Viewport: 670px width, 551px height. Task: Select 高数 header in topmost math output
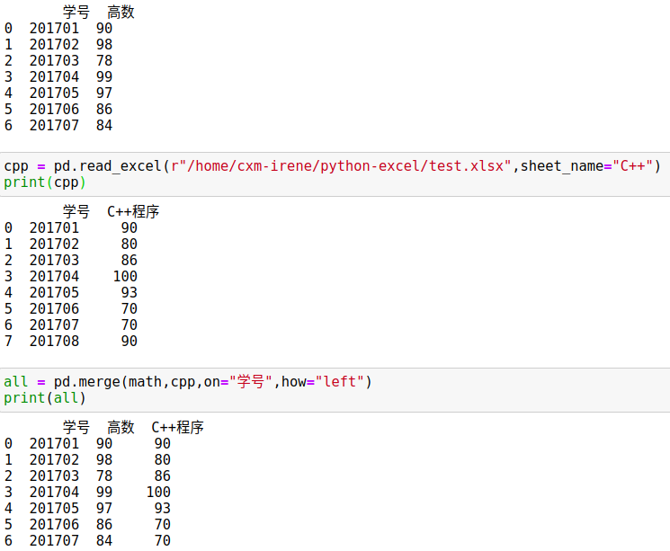pos(121,12)
